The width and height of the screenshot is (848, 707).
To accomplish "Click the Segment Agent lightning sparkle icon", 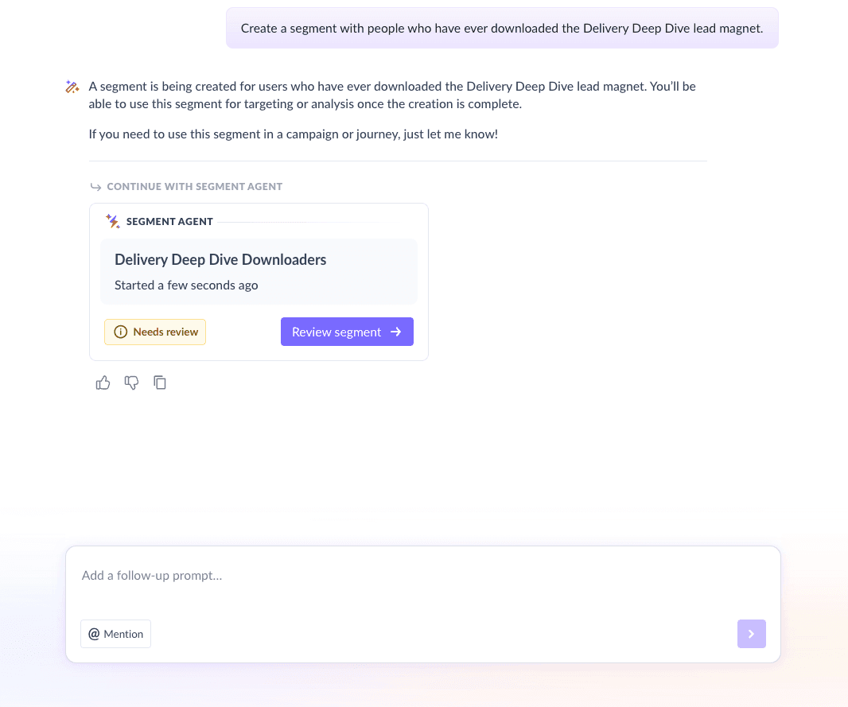I will (112, 221).
